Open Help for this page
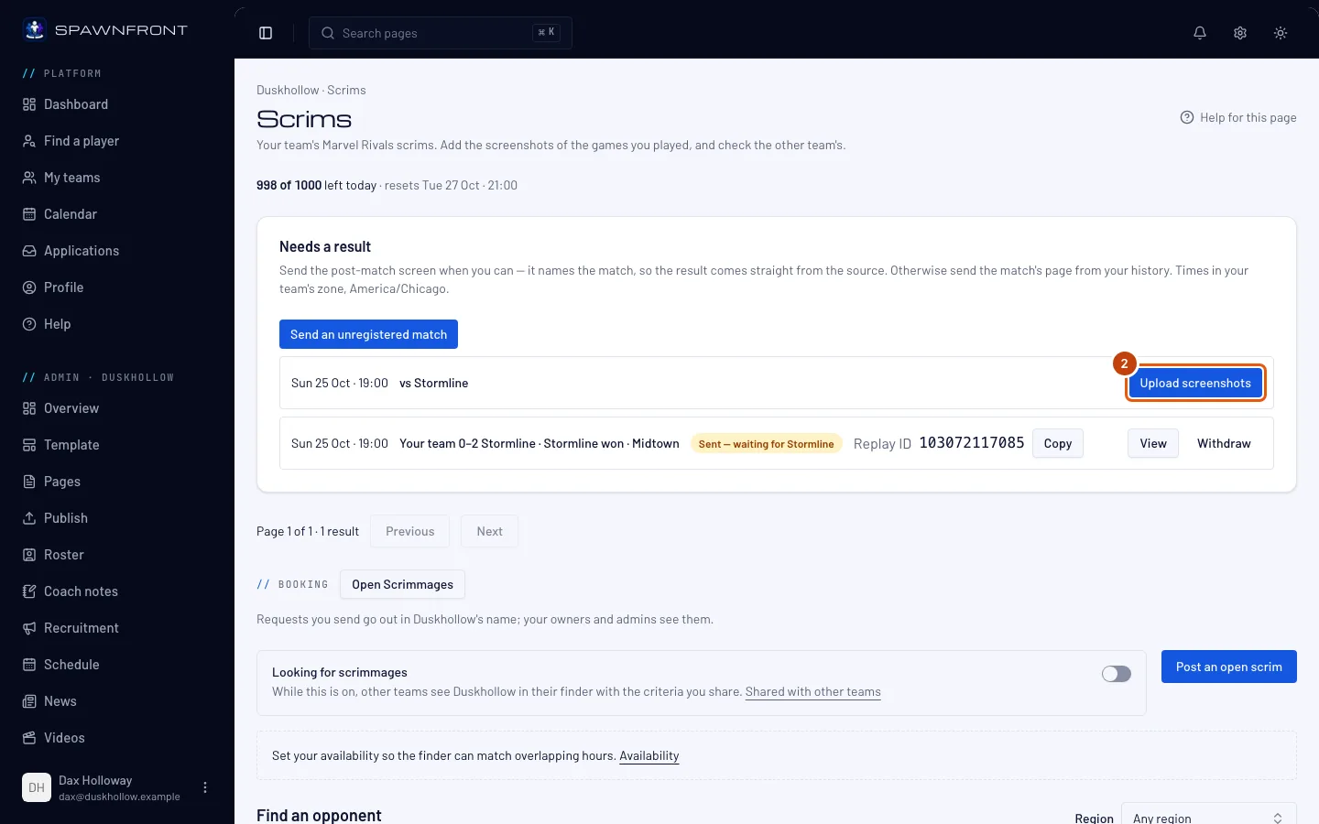 click(1238, 117)
